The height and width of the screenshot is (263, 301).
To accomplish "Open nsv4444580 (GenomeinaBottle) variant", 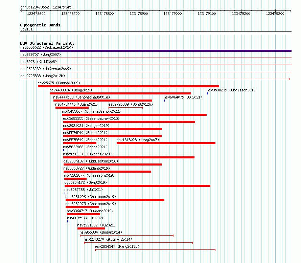I will click(x=82, y=97).
